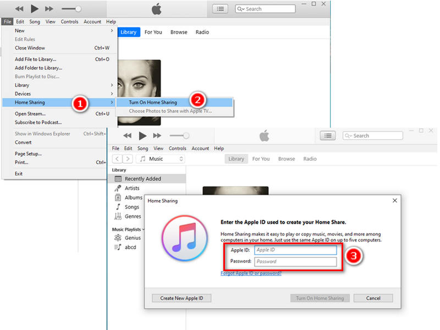This screenshot has width=440, height=330.
Task: Switch to Library tab in top window
Action: (129, 32)
